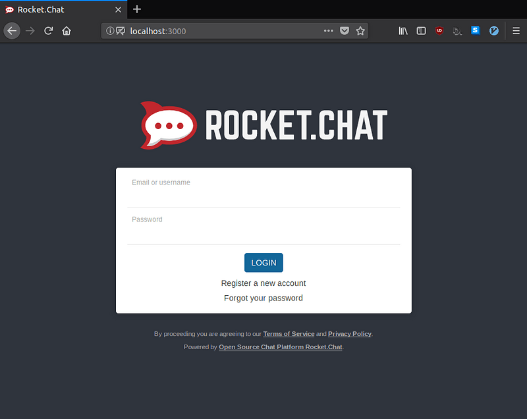The width and height of the screenshot is (527, 419).
Task: Open the Privacy Policy link
Action: pos(350,333)
